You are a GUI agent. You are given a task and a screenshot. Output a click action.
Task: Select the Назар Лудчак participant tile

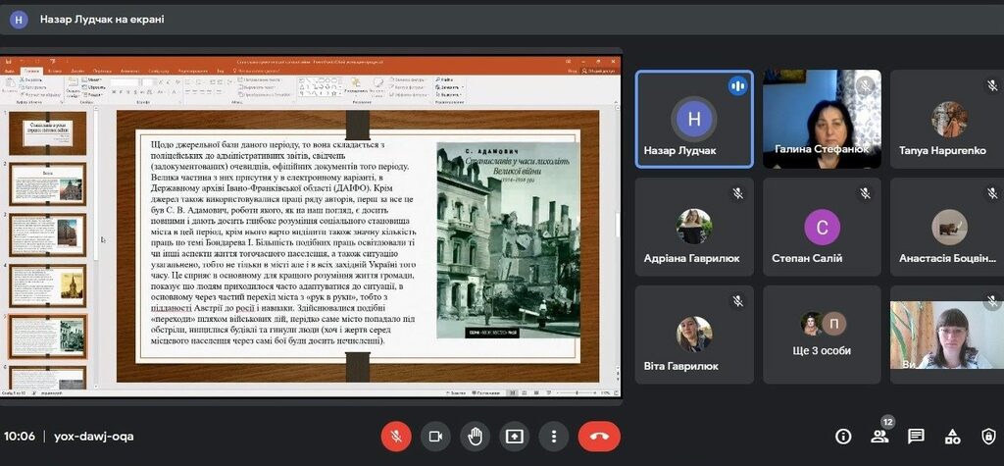[x=694, y=120]
